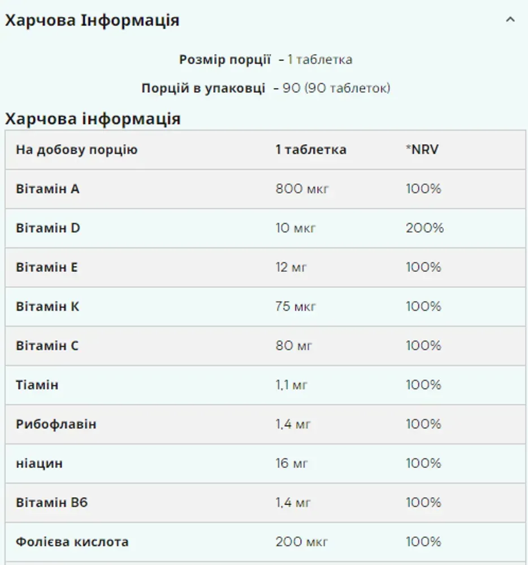The image size is (528, 565).
Task: Select the Вітамін B6 row name
Action: click(x=52, y=503)
